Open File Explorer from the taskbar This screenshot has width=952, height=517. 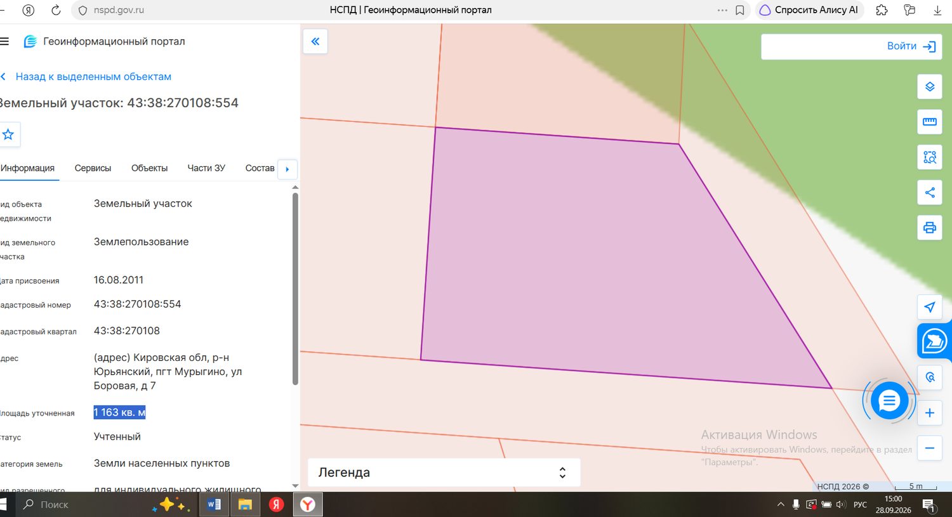[x=245, y=505]
